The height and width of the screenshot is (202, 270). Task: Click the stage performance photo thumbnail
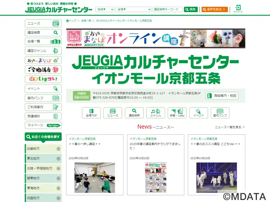pos(217,178)
